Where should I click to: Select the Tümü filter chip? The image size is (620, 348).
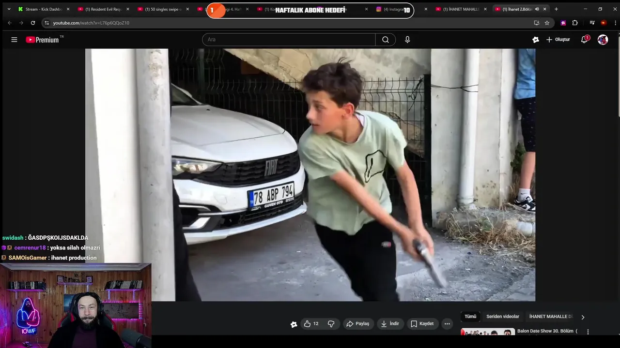point(470,317)
